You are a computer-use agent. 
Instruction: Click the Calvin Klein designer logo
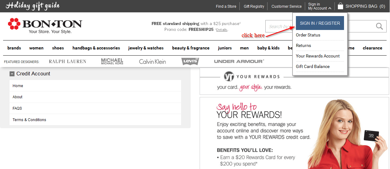[x=152, y=61]
